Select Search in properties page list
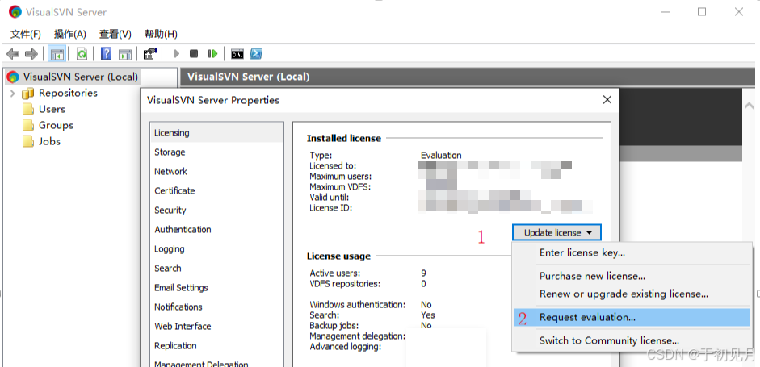The width and height of the screenshot is (760, 367). click(x=216, y=269)
